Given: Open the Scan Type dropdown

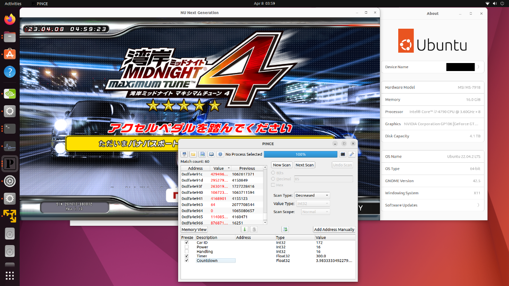Looking at the screenshot, I should (x=312, y=195).
